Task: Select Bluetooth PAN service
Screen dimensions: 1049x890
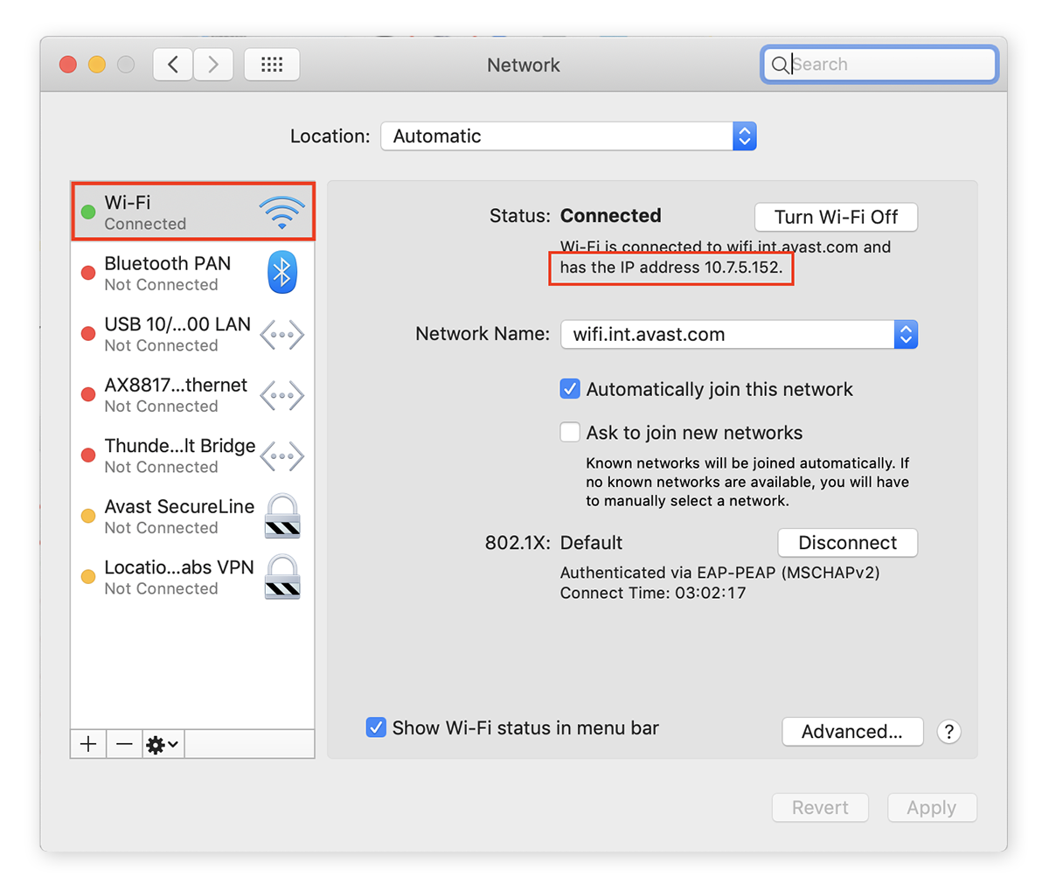Action: tap(192, 273)
